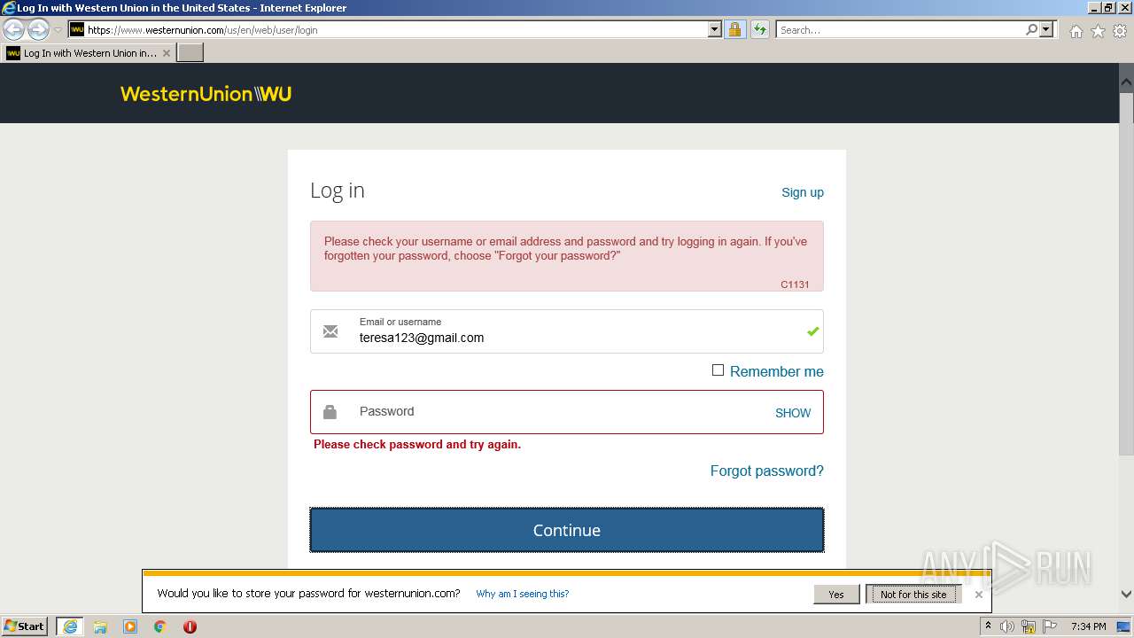Launch Chrome from the taskbar

(160, 626)
